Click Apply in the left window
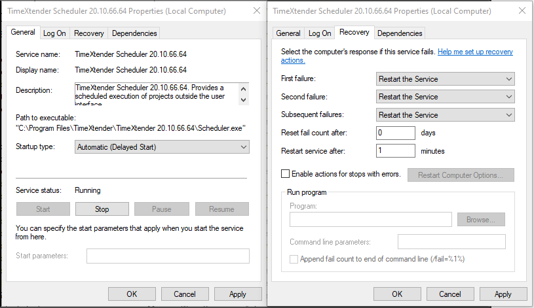The image size is (534, 308). [238, 294]
